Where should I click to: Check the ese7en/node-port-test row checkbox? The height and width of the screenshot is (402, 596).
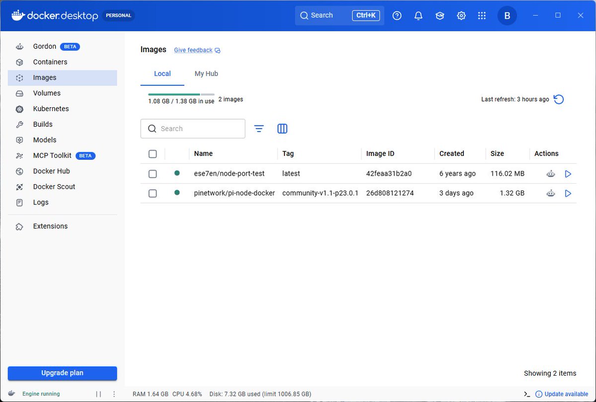(x=152, y=174)
